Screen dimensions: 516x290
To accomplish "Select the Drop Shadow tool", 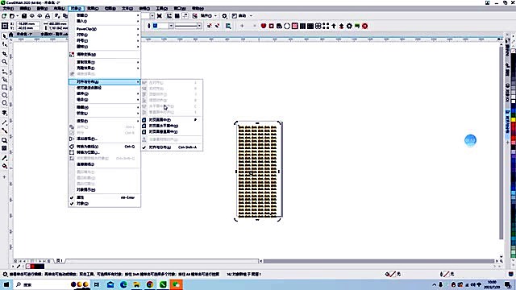I will 4,140.
